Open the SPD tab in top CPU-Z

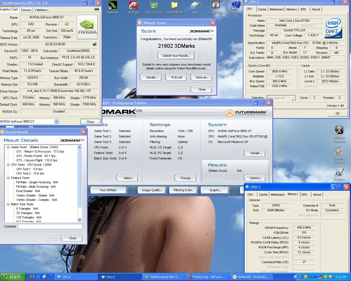(x=303, y=9)
